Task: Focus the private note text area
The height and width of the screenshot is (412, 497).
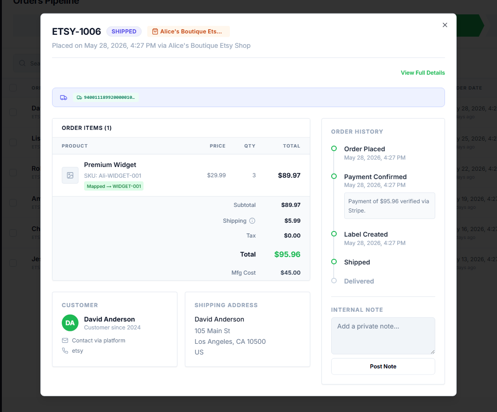Action: tap(383, 336)
